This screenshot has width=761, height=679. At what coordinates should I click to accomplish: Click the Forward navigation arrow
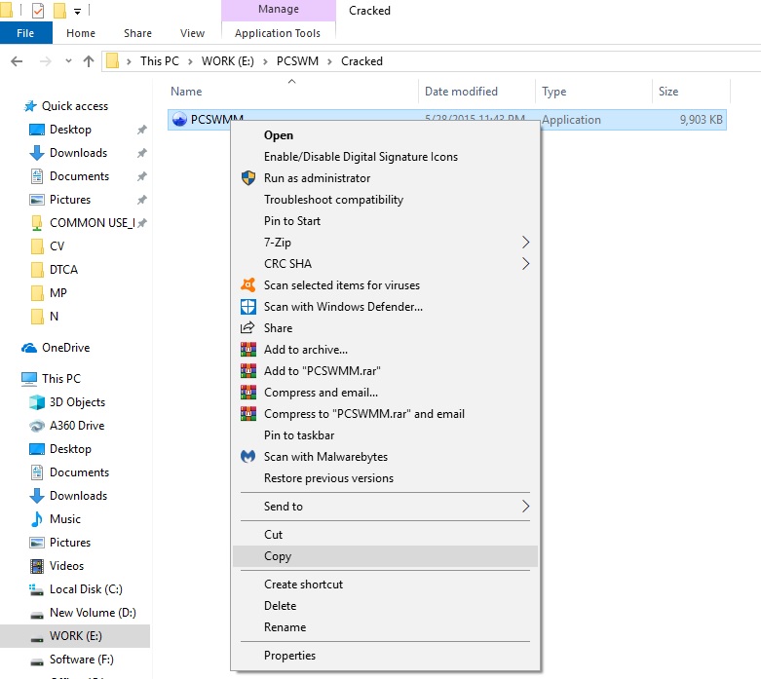(x=45, y=61)
